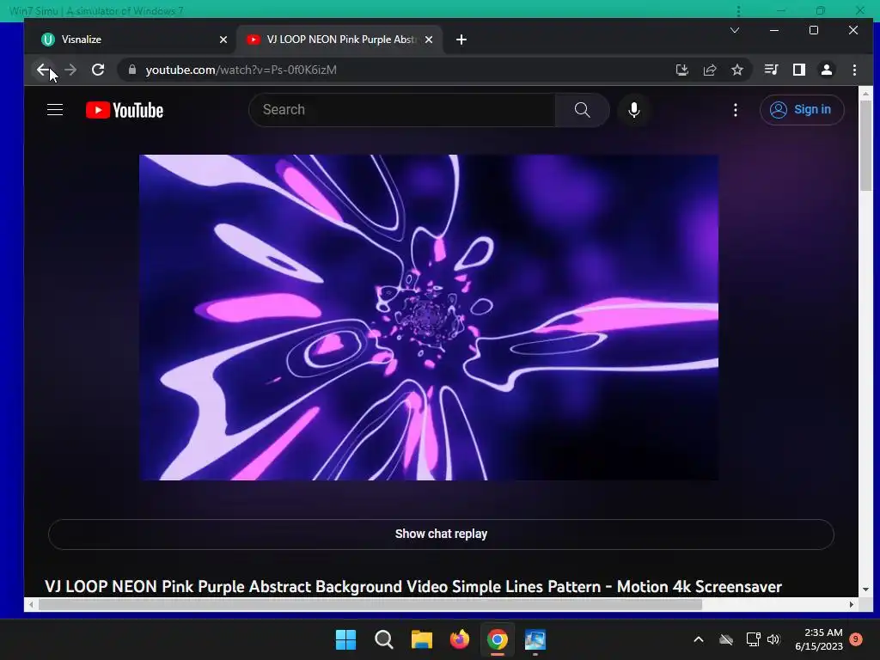Open taskbar Search

pyautogui.click(x=384, y=639)
